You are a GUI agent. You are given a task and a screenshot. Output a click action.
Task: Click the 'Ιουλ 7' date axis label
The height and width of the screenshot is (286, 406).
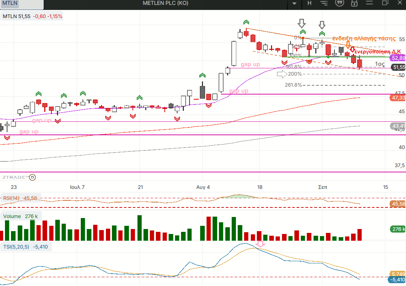[77, 187]
